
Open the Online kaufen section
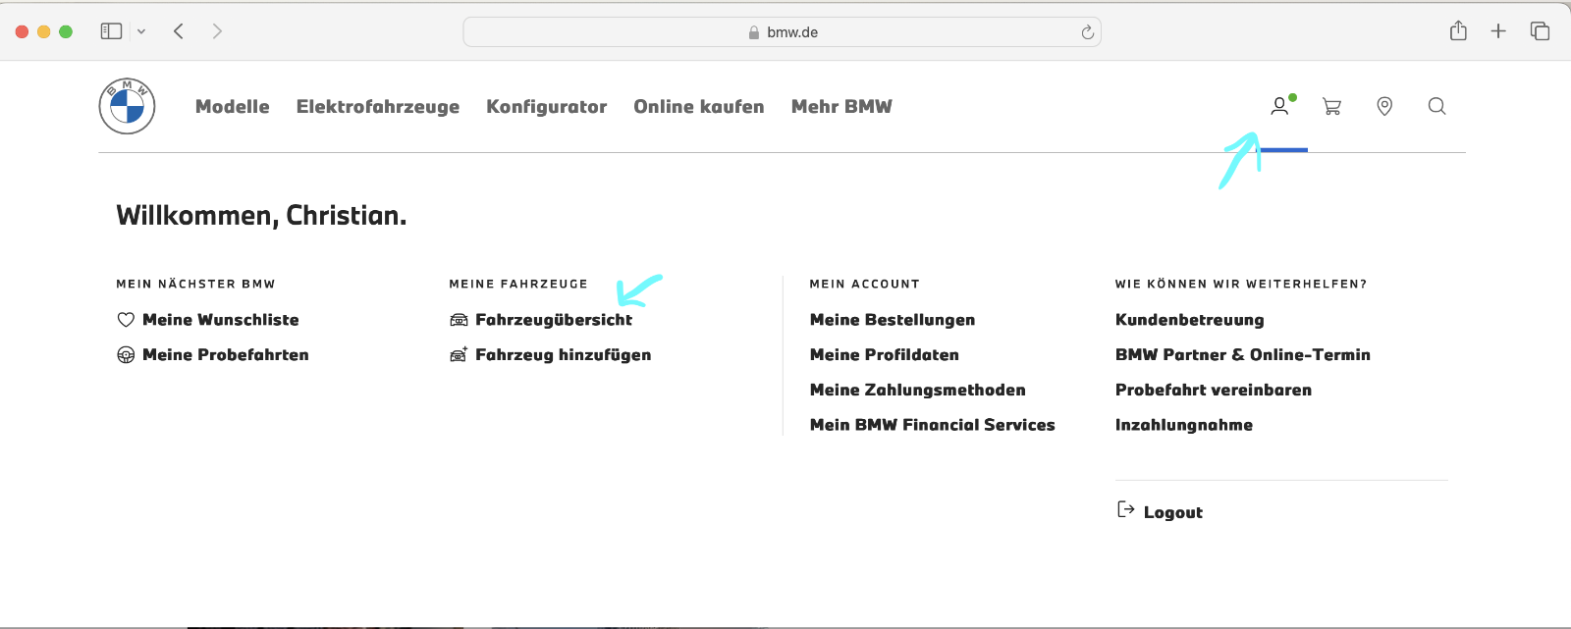pyautogui.click(x=698, y=107)
